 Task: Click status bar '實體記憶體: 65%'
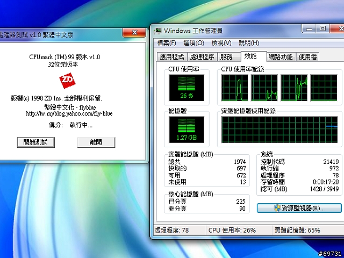click(297, 231)
